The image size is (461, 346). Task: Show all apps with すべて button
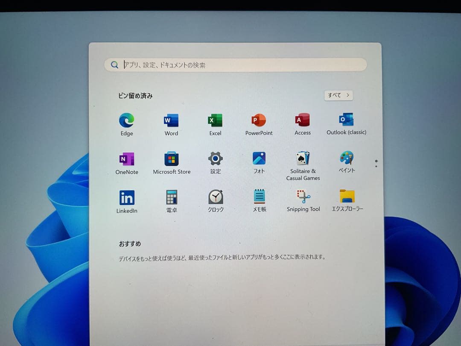click(338, 95)
